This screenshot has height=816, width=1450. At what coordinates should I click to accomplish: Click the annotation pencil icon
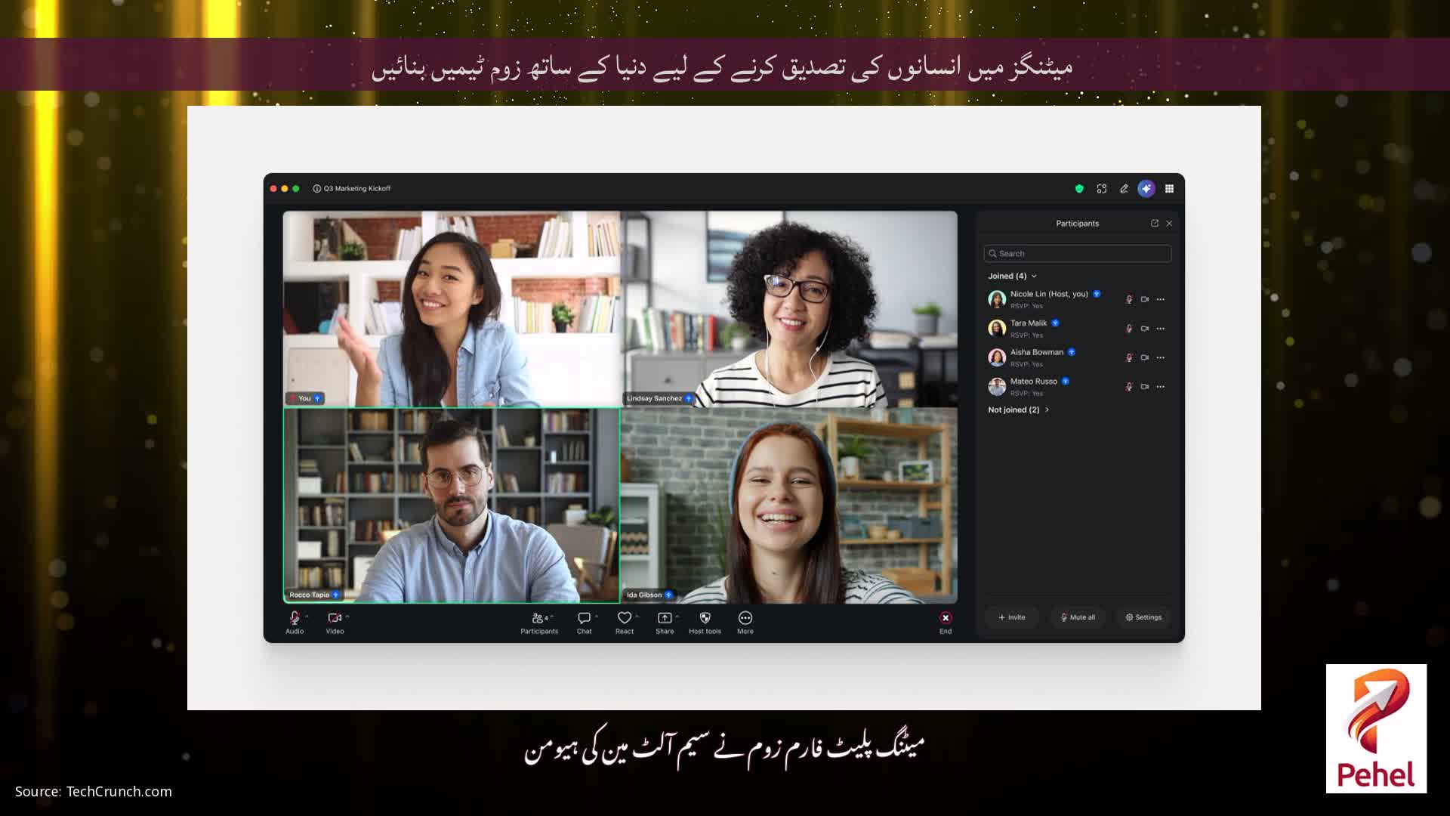tap(1124, 188)
